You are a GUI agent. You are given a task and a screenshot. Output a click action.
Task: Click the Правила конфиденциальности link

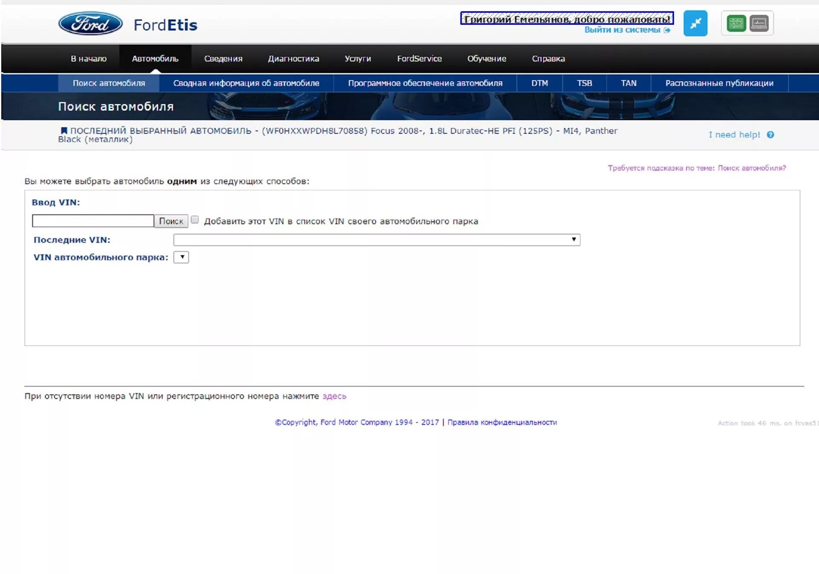[x=502, y=422]
